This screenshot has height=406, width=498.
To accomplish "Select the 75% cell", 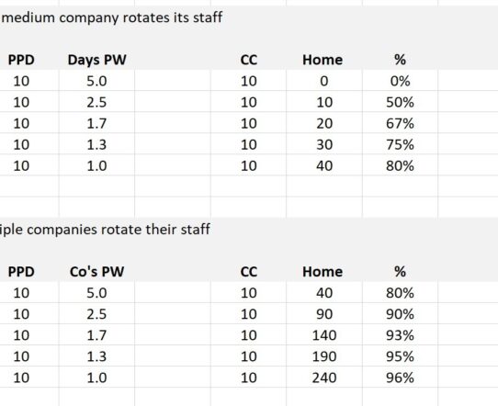I will (400, 144).
